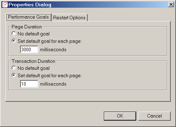Click milliseconds label beside the 10 field
Image resolution: width=176 pixels, height=127 pixels.
pyautogui.click(x=53, y=84)
